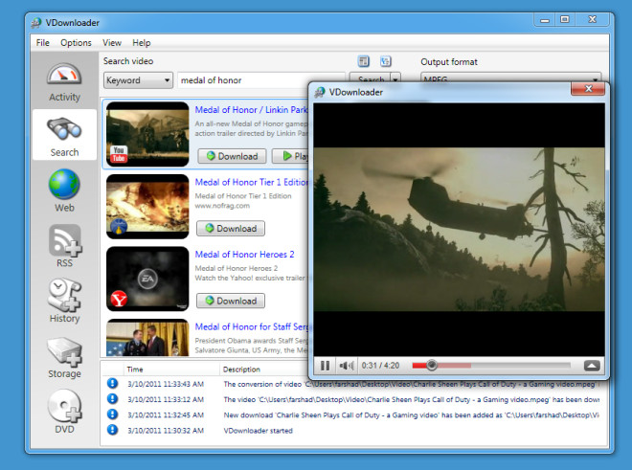
Task: Select the Obama Staff Sergeant thumbnail
Action: 147,338
